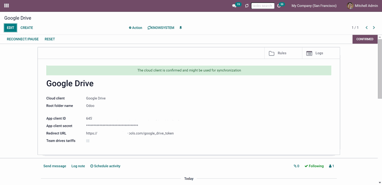Toggle the Following button
The width and height of the screenshot is (382, 185).
click(314, 166)
